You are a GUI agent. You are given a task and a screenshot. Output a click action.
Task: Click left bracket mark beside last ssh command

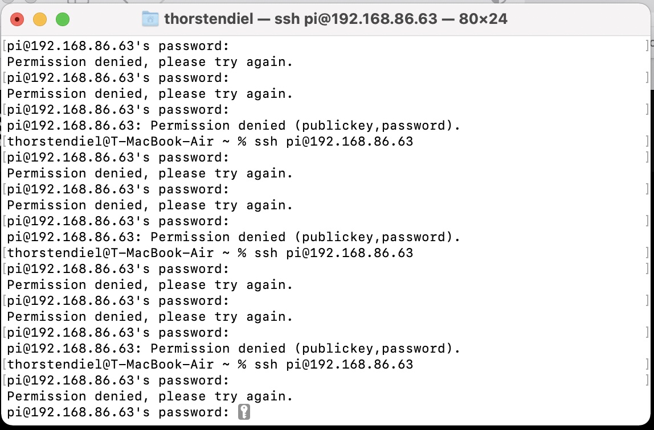(x=5, y=365)
